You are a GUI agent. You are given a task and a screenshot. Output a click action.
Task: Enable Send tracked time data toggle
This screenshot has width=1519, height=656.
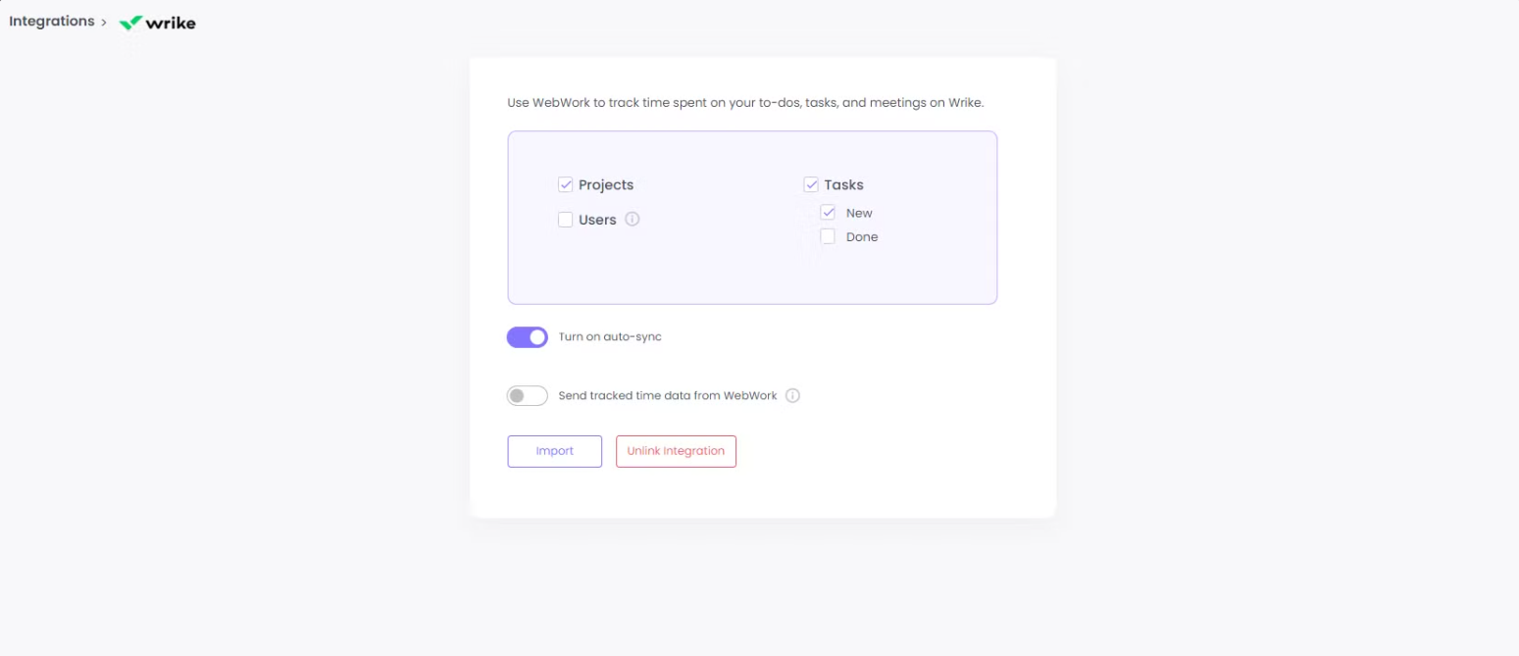click(528, 396)
